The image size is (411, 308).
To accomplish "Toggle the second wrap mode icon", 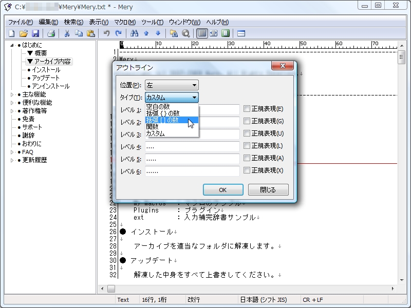I will [x=214, y=33].
